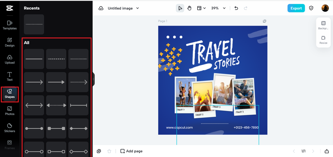
Task: Add the line with hollow circle ends
Action: pos(34,149)
